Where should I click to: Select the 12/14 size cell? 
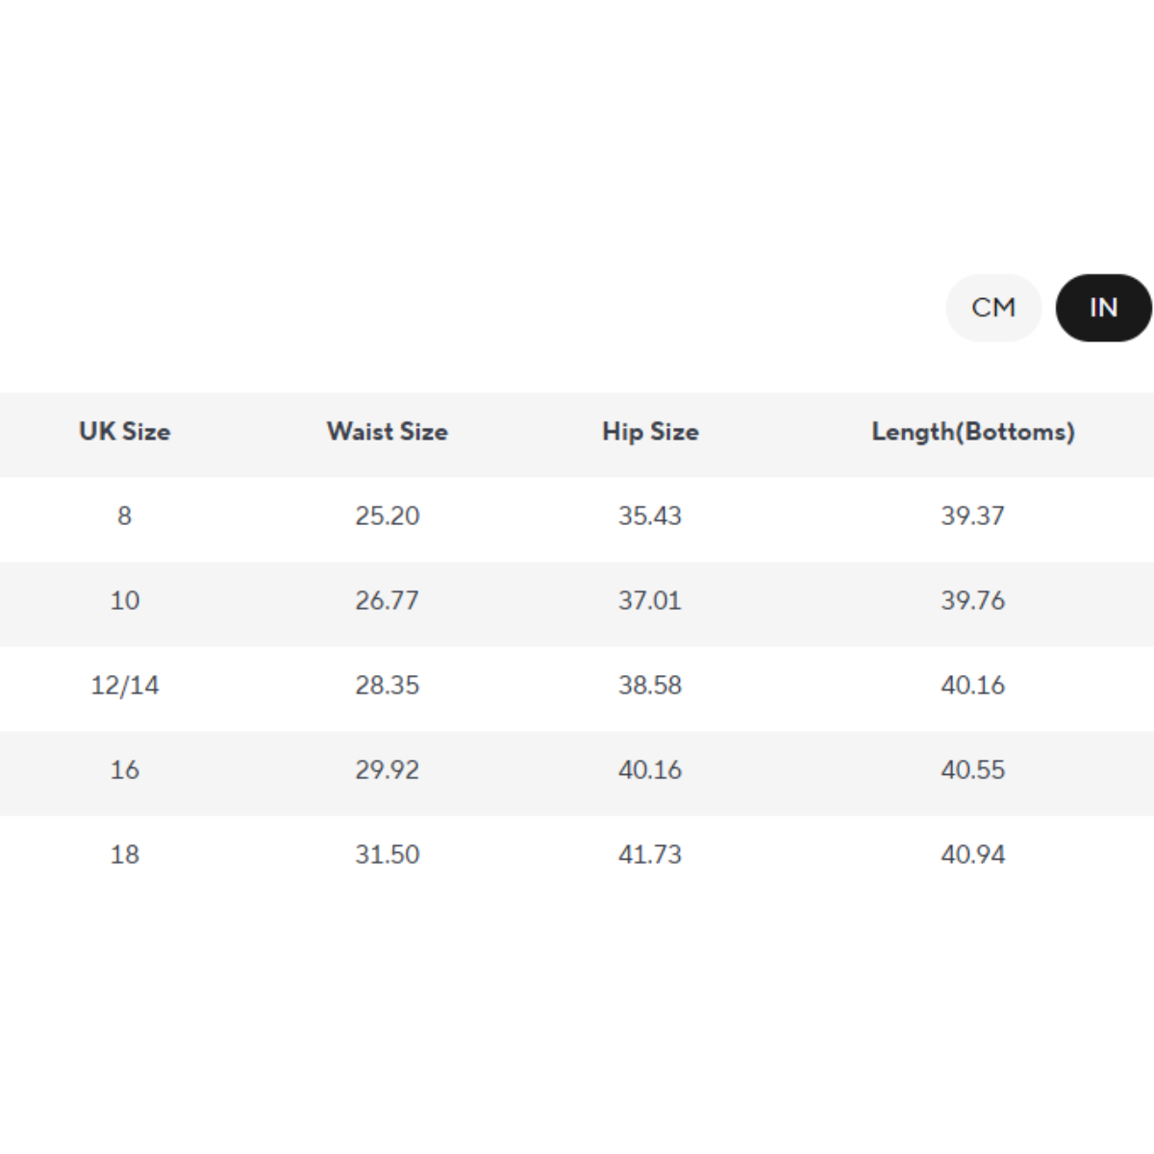point(125,686)
